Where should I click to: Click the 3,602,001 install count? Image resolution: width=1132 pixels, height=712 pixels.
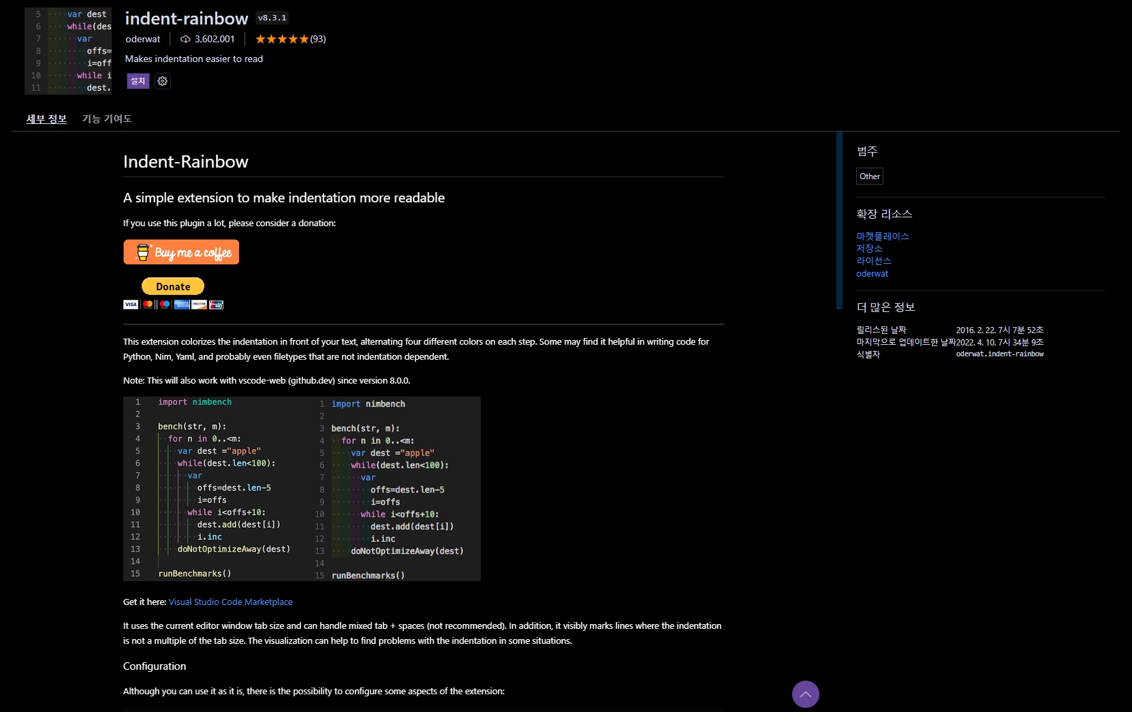tap(215, 39)
